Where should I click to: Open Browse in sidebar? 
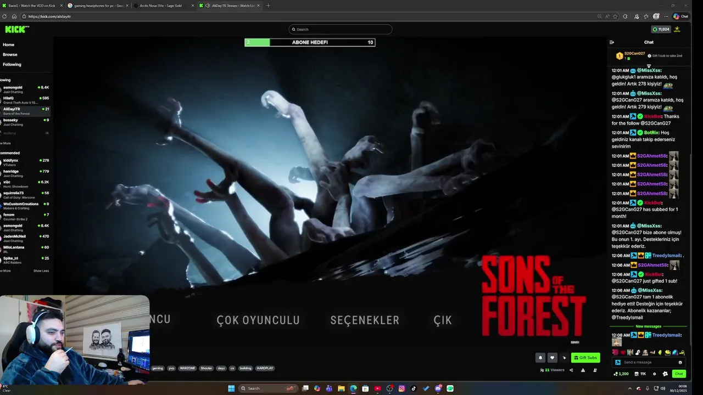click(10, 54)
